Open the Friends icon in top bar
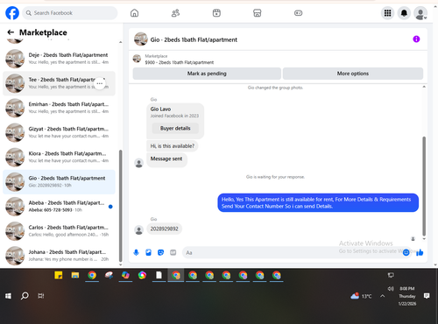This screenshot has height=324, width=438. coord(175,13)
